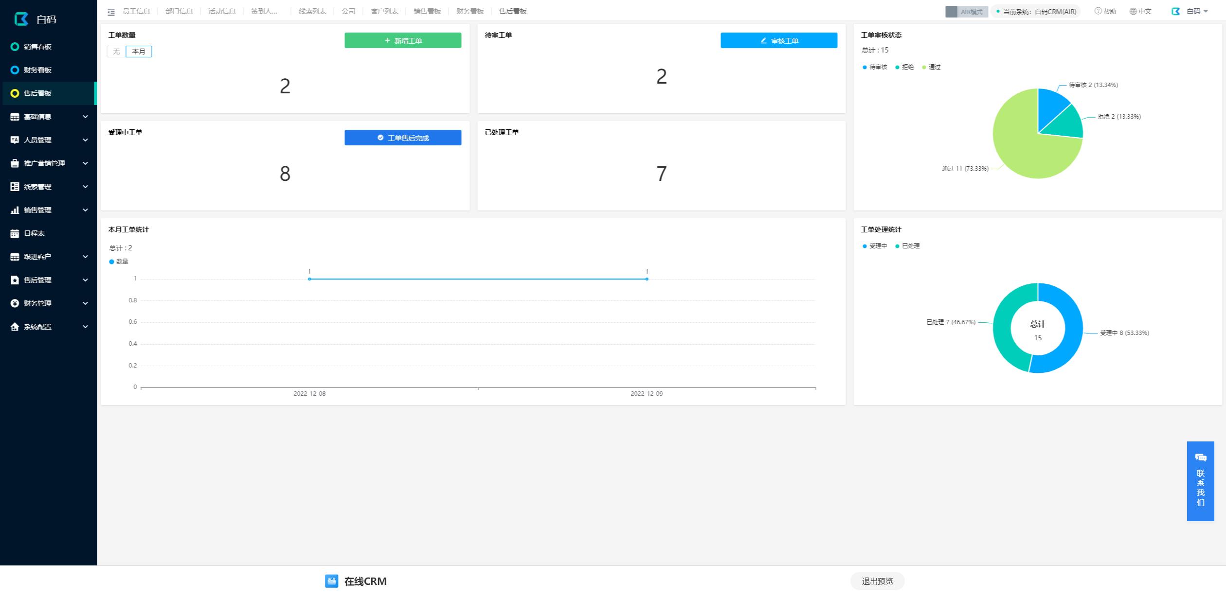The height and width of the screenshot is (597, 1226).
Task: Click the 中文 language globe icon
Action: point(1133,11)
